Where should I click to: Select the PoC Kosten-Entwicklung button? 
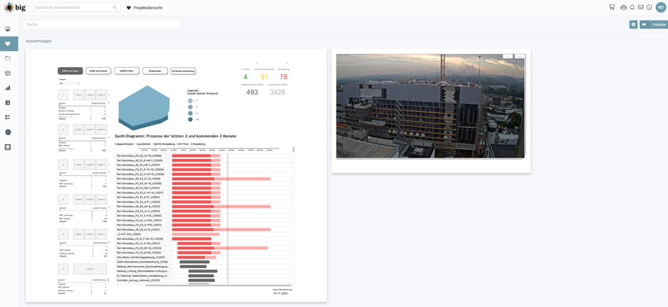click(183, 71)
